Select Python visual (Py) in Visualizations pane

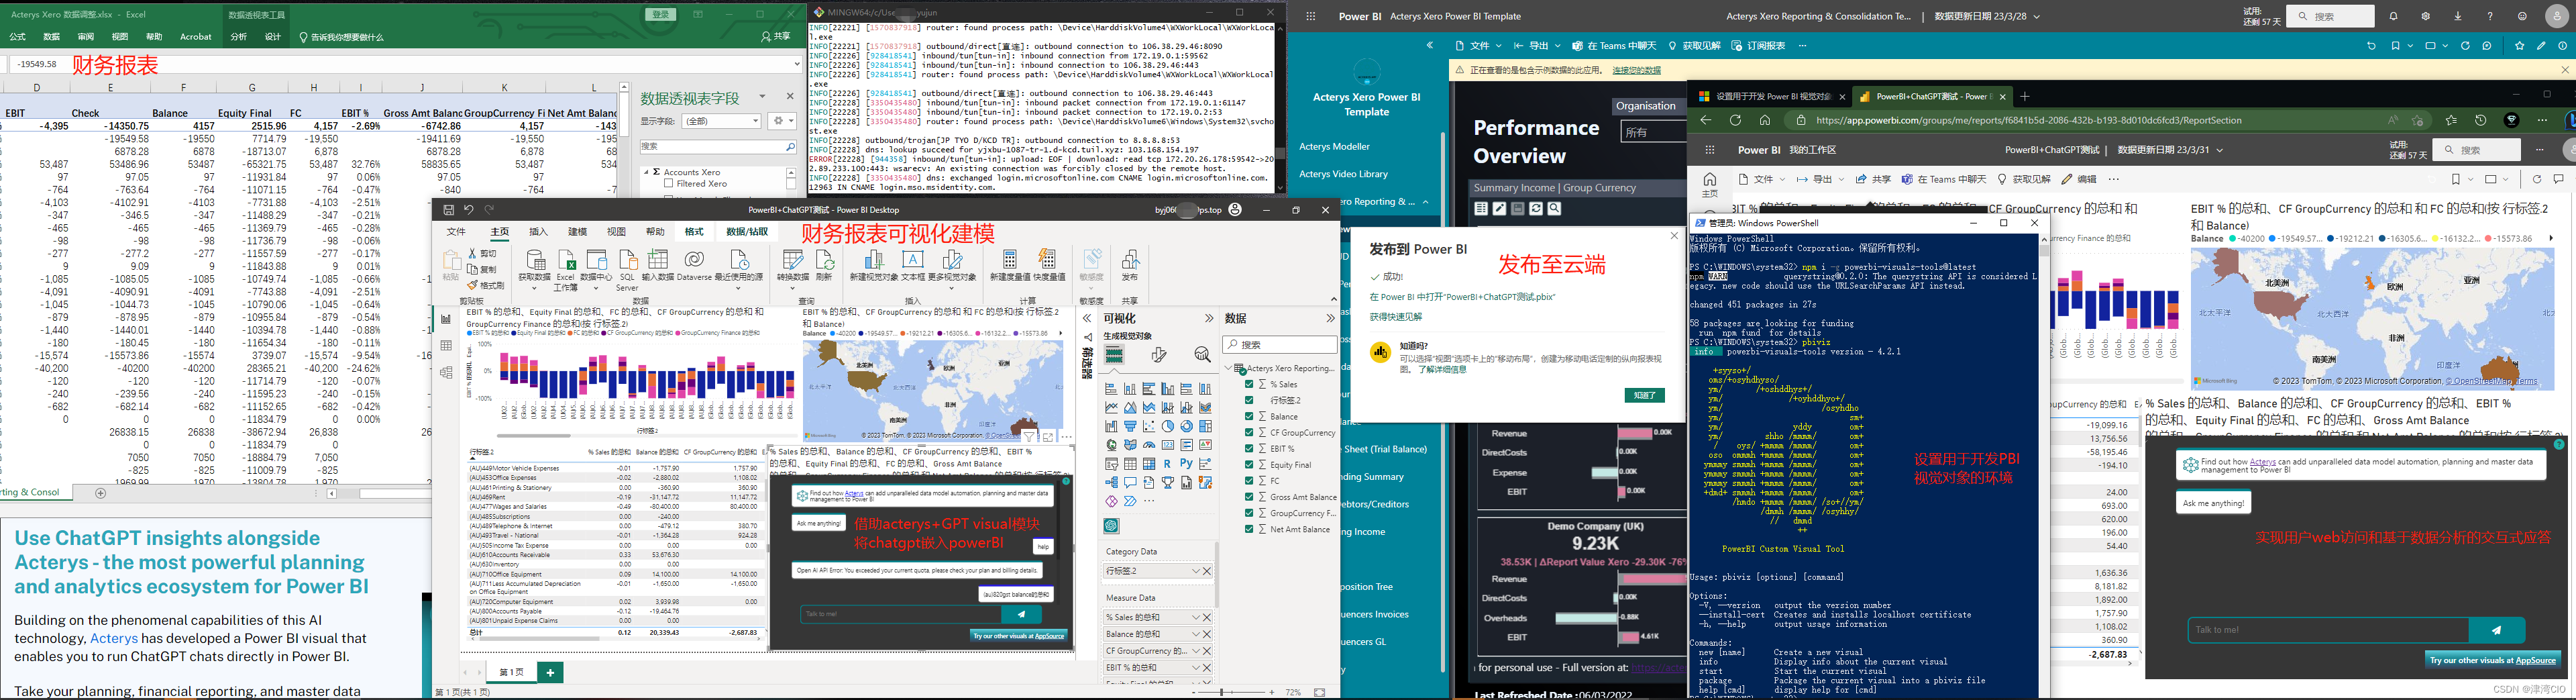(1186, 464)
